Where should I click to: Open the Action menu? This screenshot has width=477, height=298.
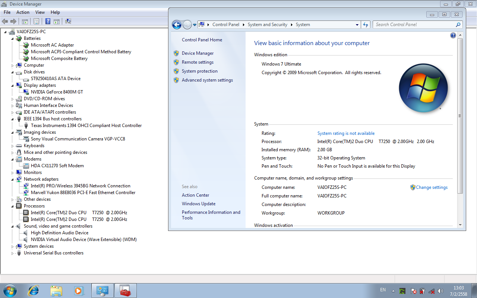pos(23,12)
